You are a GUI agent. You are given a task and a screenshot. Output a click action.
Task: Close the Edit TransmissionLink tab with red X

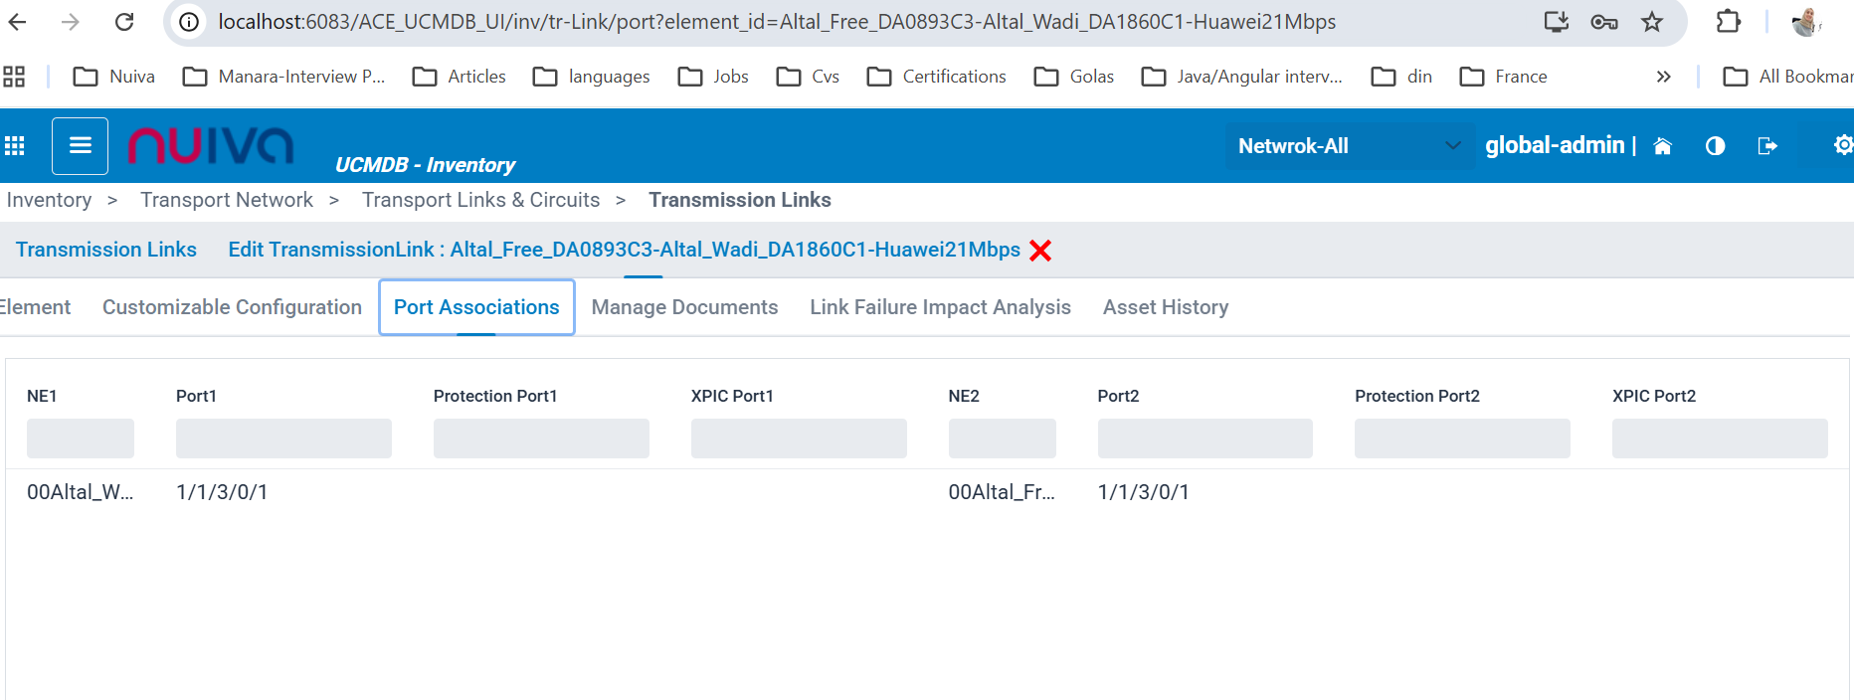[x=1040, y=251]
